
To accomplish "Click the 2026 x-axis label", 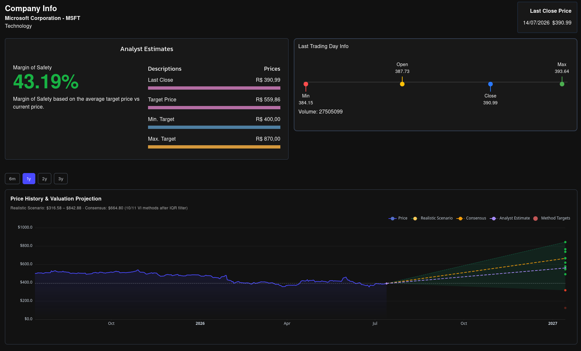I will point(200,324).
